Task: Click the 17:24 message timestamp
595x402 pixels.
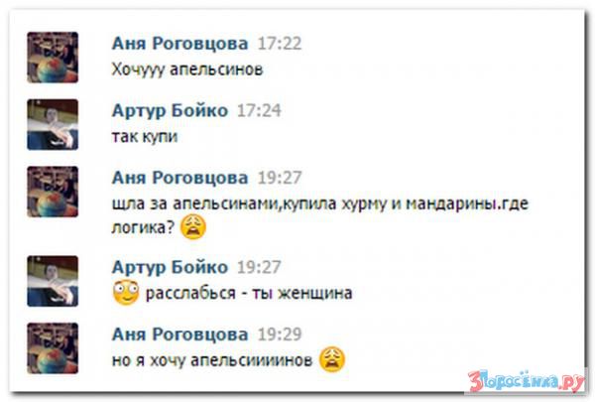Action: point(259,110)
